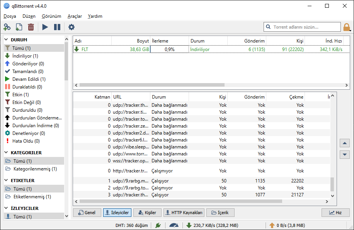Select Devam Edildi (1) status filter
Viewport: 354px width, 230px height.
pyautogui.click(x=34, y=79)
